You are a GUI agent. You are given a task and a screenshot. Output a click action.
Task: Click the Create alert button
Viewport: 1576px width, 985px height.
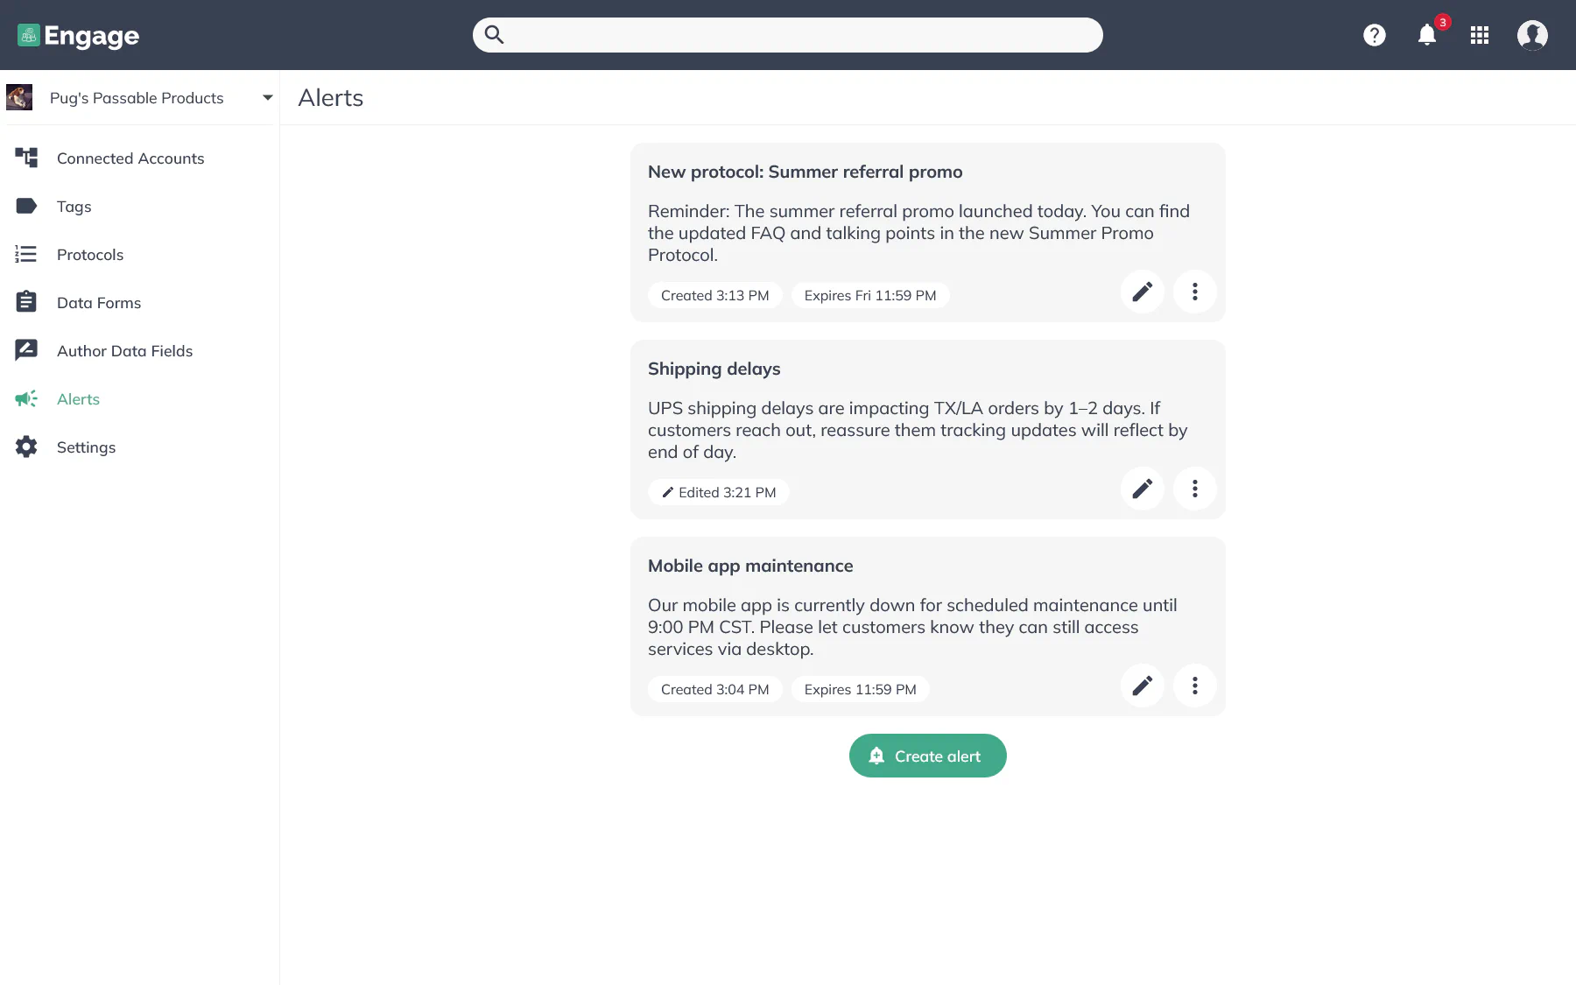point(927,756)
